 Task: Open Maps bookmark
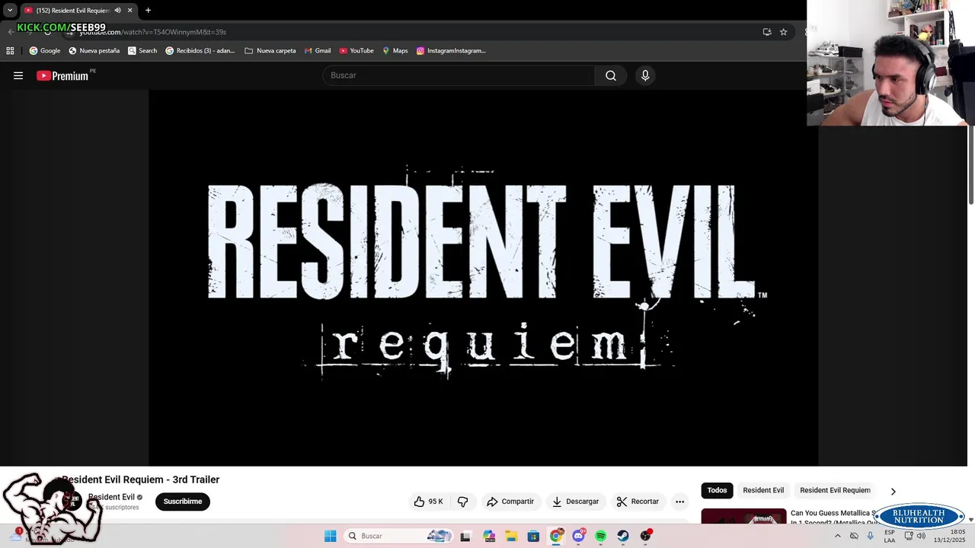[395, 51]
